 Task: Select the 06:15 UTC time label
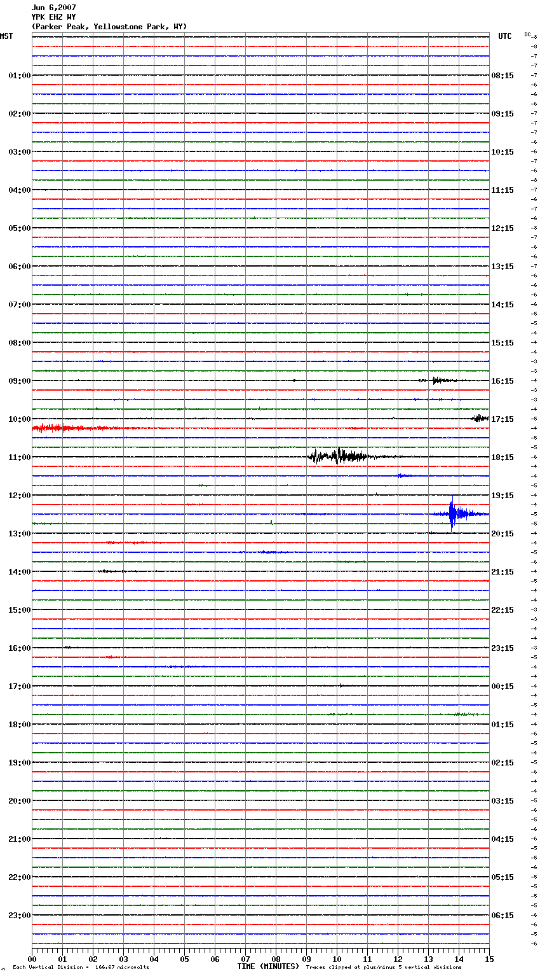pos(503,916)
